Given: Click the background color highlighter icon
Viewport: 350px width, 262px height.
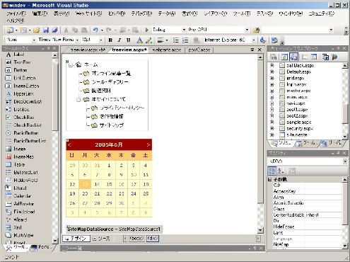Looking at the screenshot, I should (x=148, y=40).
